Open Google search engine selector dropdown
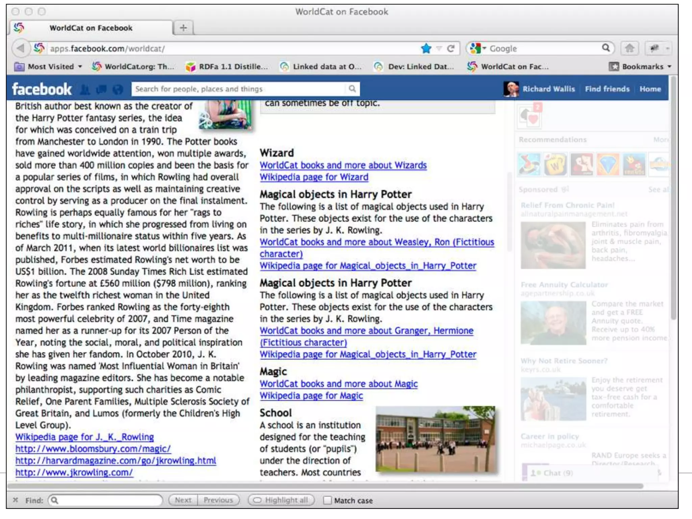The image size is (692, 519). coord(478,48)
